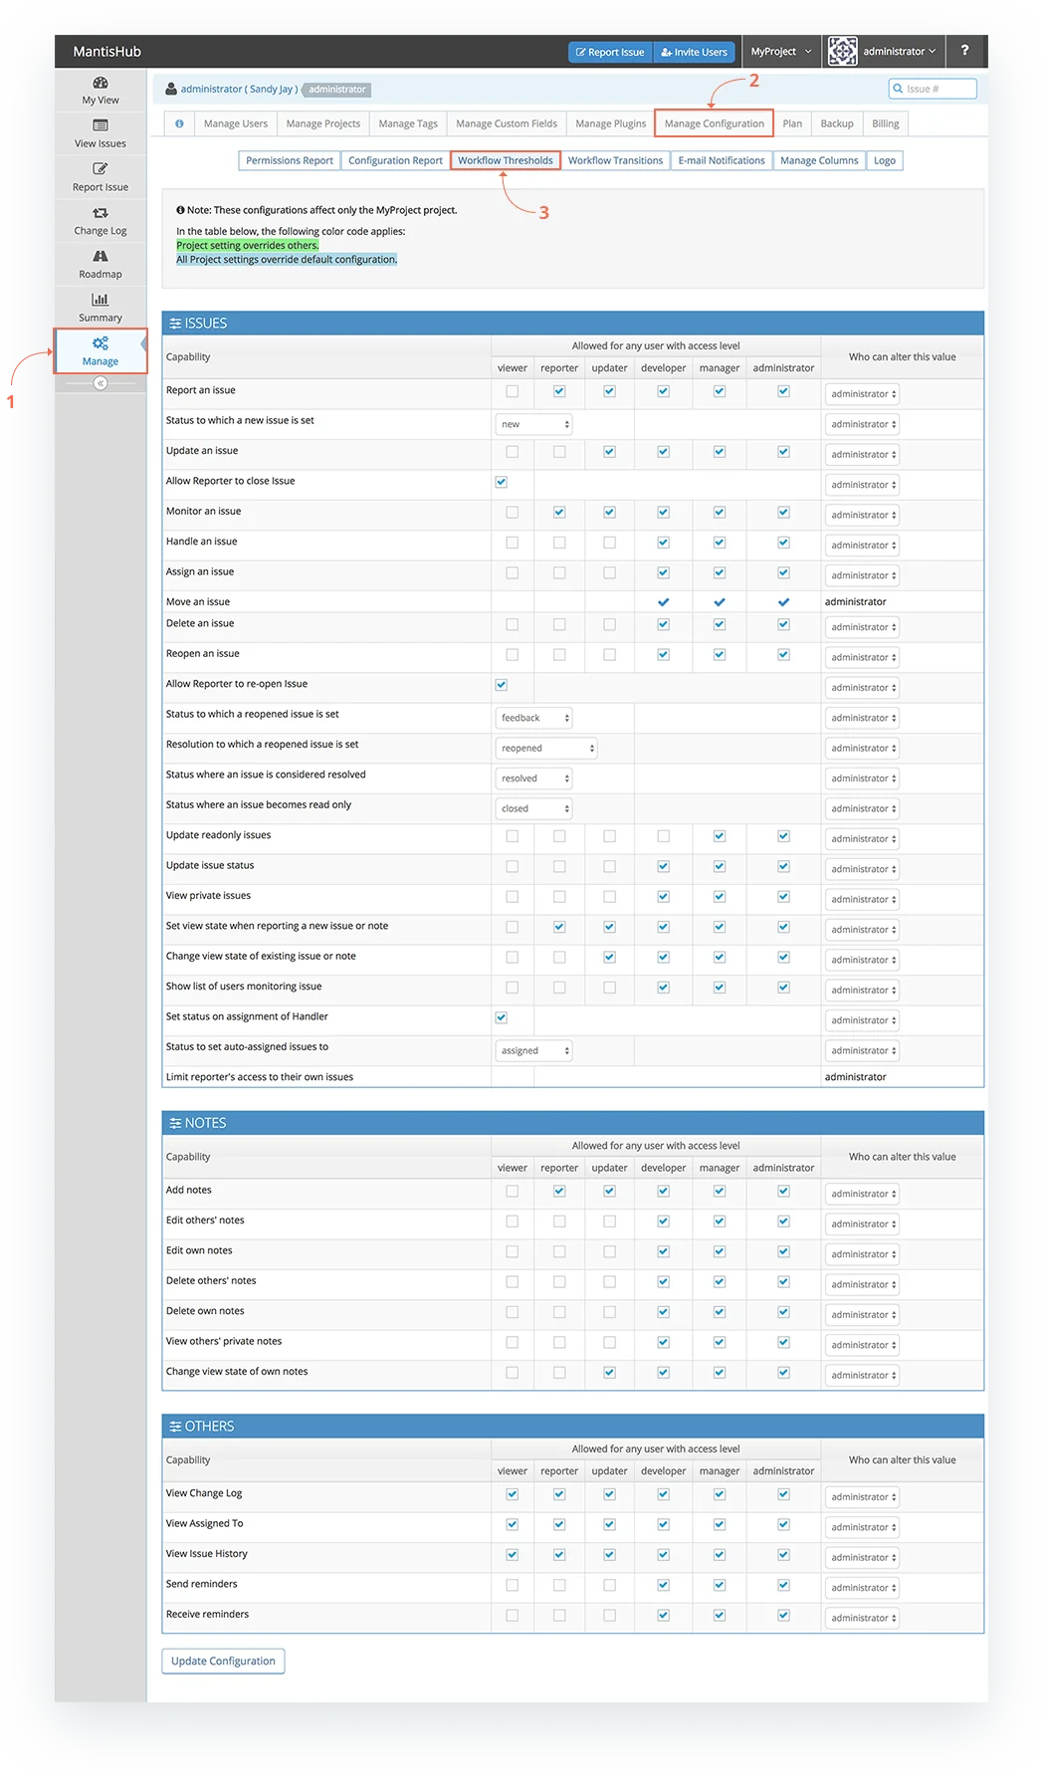Image resolution: width=1043 pixels, height=1777 pixels.
Task: Open View Issues list icon in sidebar
Action: point(100,125)
